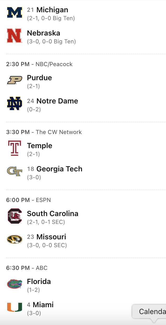The width and height of the screenshot is (166, 325).
Task: Open the Purdue team logo
Action: (15, 80)
